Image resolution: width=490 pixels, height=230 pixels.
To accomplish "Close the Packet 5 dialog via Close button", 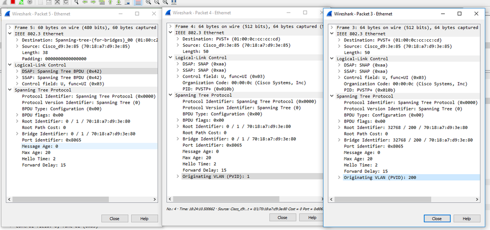I will coord(115,219).
